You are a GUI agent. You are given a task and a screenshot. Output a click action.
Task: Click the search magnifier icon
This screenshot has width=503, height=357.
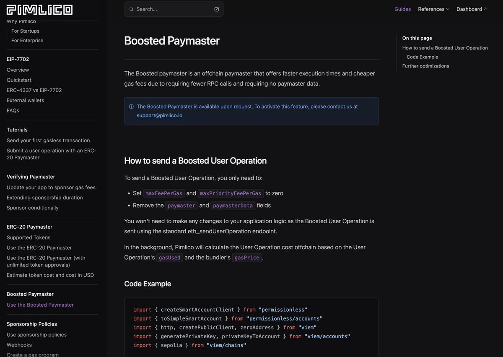click(132, 9)
